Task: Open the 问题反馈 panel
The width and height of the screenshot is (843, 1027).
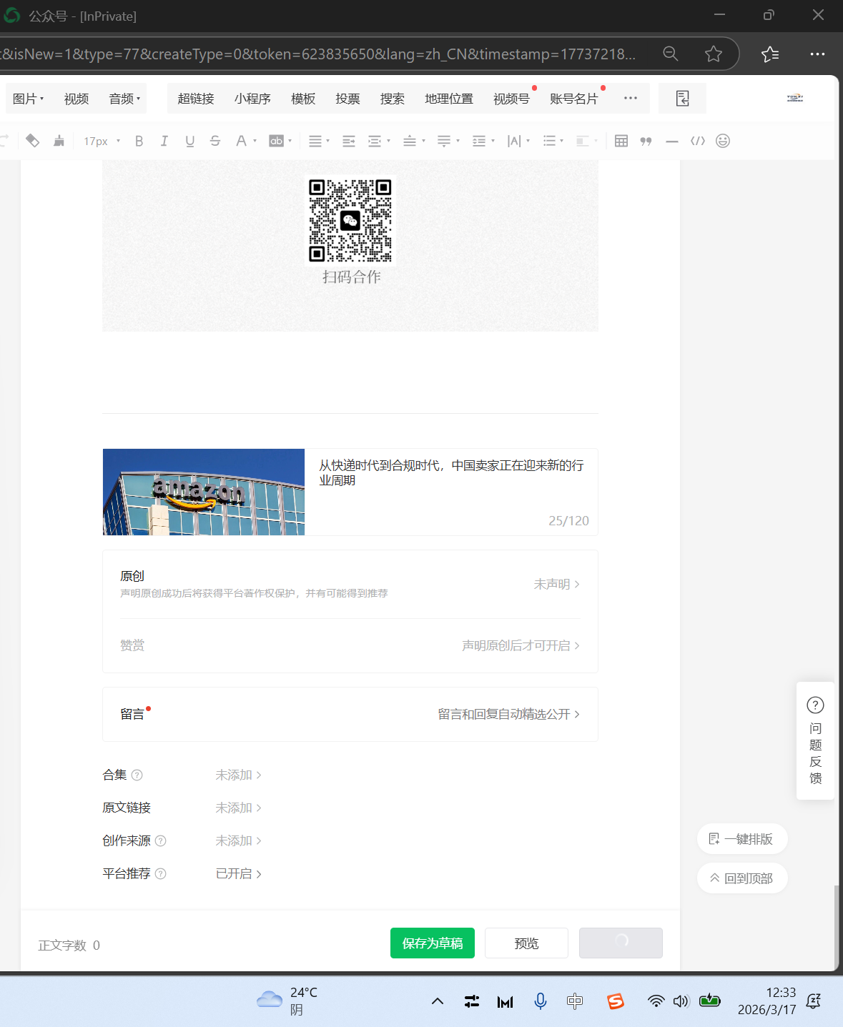Action: tap(815, 740)
